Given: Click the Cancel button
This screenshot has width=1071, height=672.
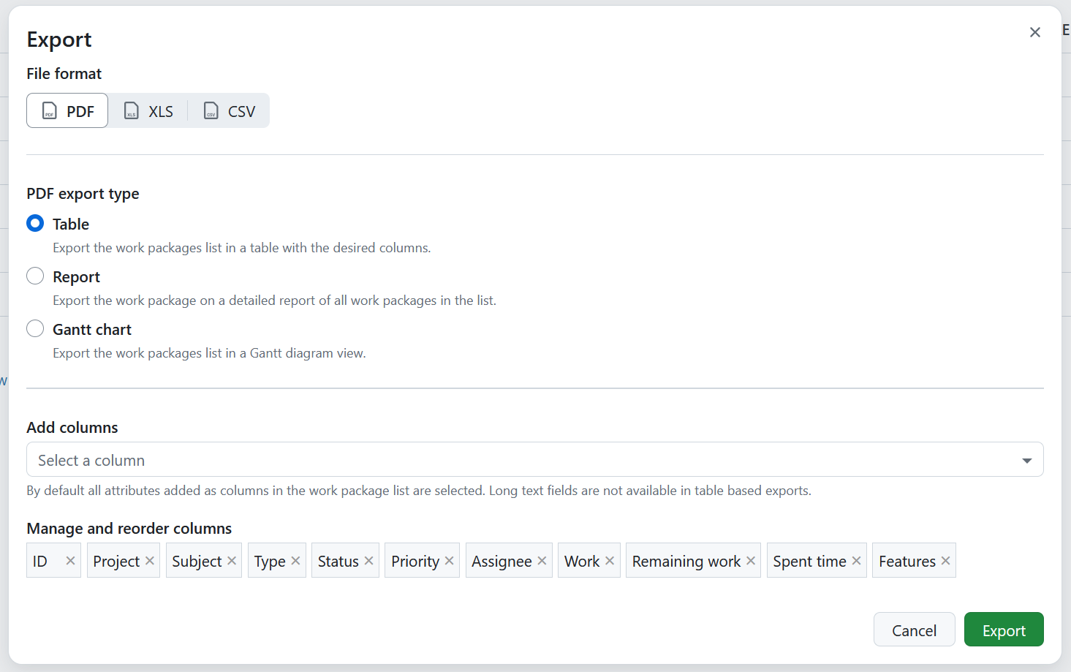Looking at the screenshot, I should click(914, 630).
